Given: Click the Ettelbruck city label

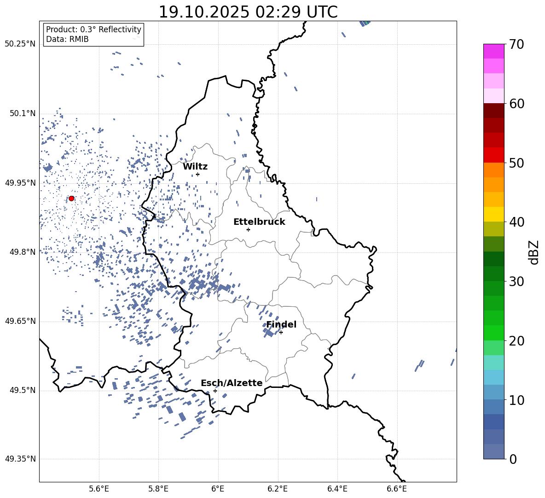Looking at the screenshot, I should tap(259, 222).
